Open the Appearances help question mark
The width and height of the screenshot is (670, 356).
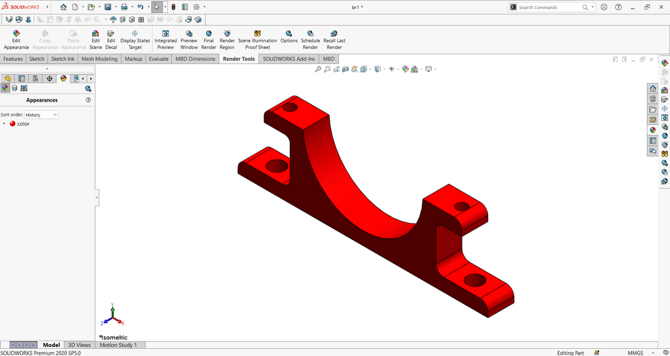[x=88, y=100]
